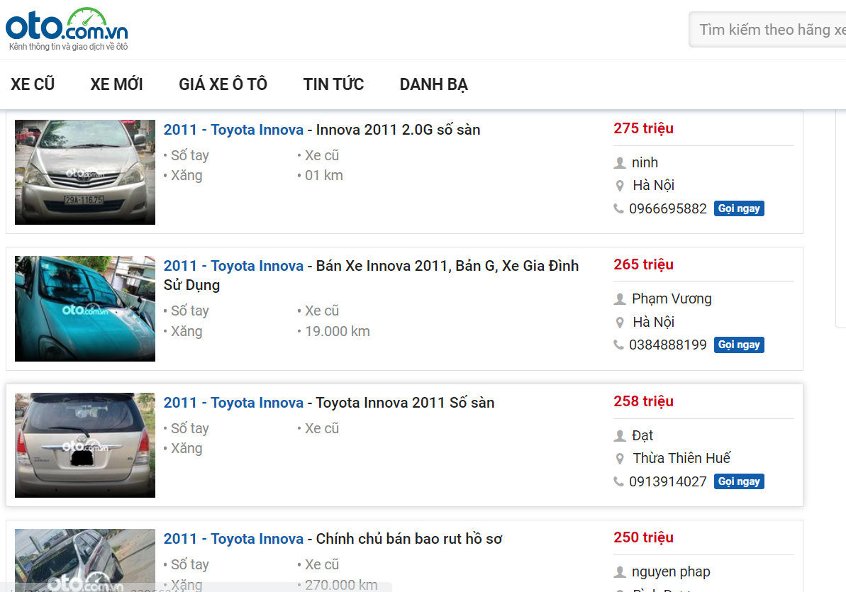Image resolution: width=846 pixels, height=592 pixels.
Task: Click user icon beside 'nguyen phap'
Action: point(620,572)
